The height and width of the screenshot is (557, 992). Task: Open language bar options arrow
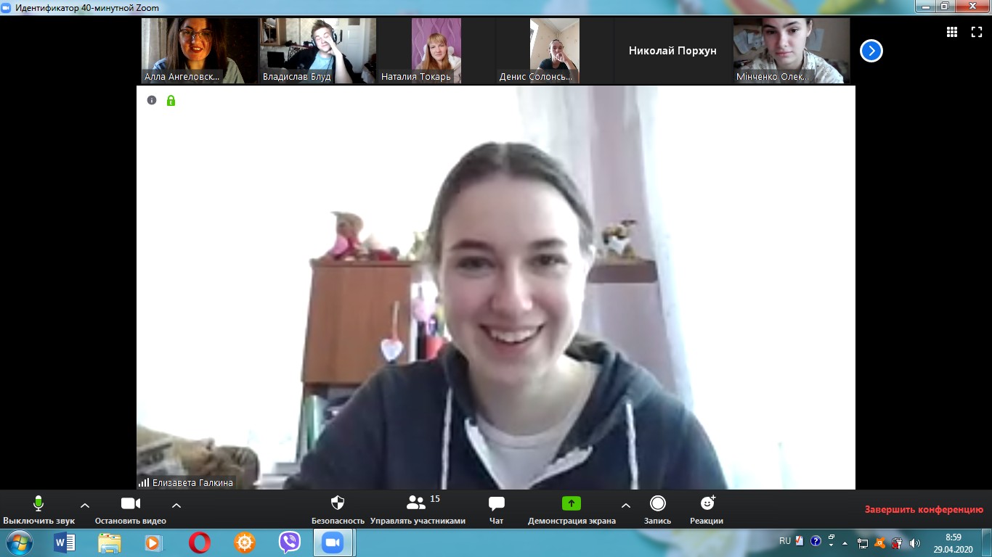coord(831,543)
